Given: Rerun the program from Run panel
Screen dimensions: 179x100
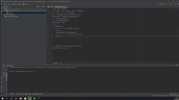Looking at the screenshot, I should click(4, 68).
